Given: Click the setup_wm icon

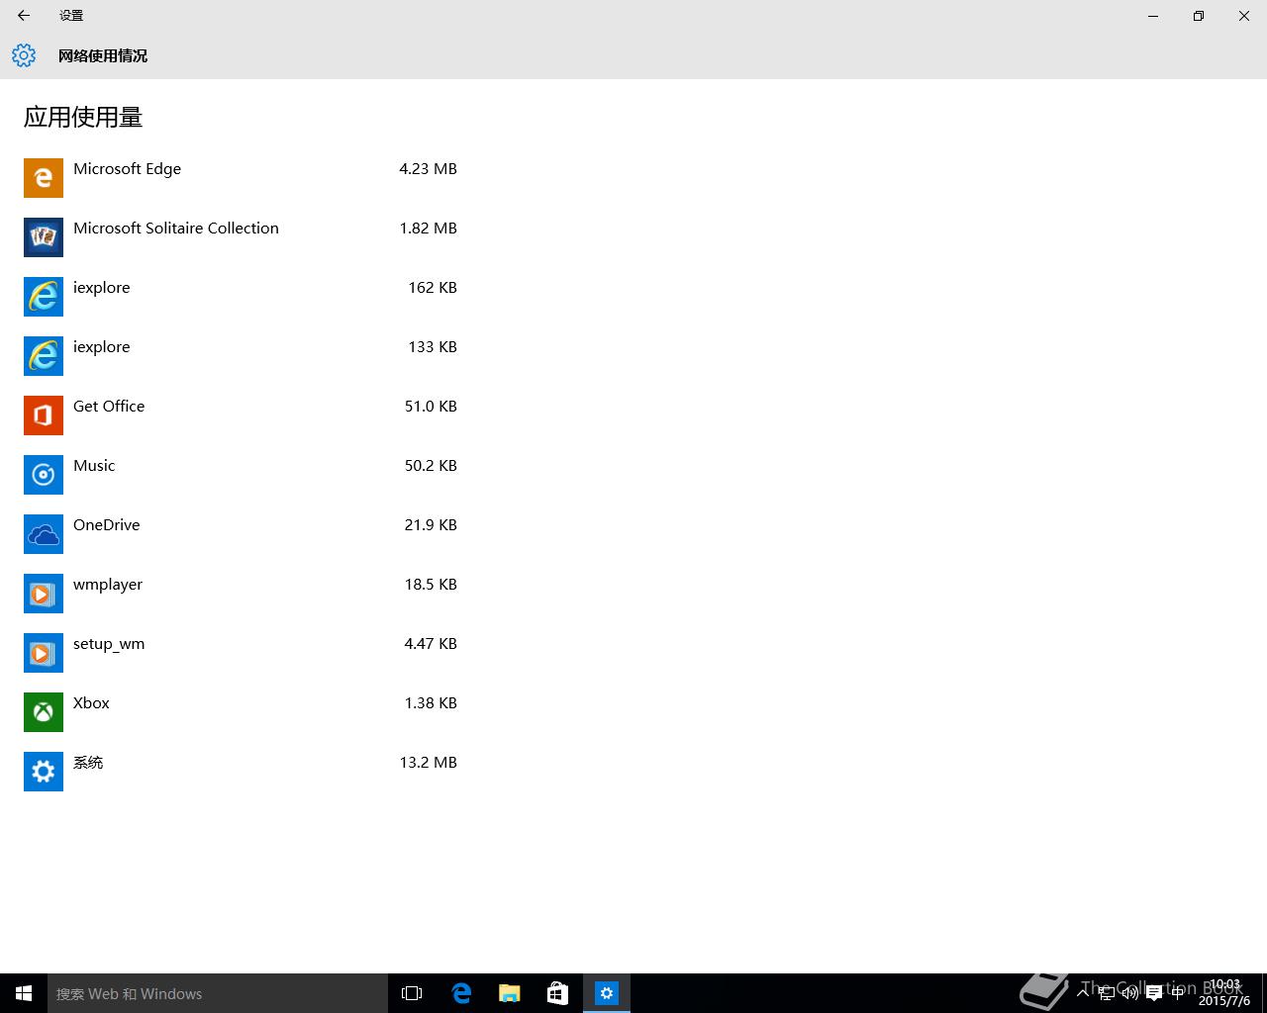Looking at the screenshot, I should pyautogui.click(x=44, y=653).
